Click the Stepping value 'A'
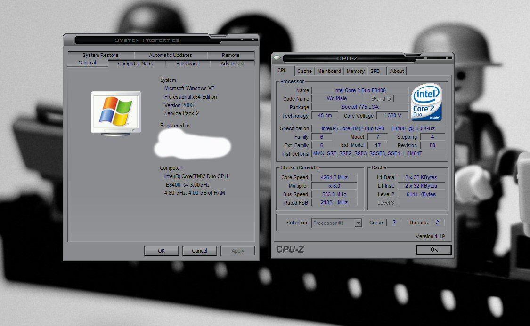Image resolution: width=530 pixels, height=326 pixels. click(432, 137)
